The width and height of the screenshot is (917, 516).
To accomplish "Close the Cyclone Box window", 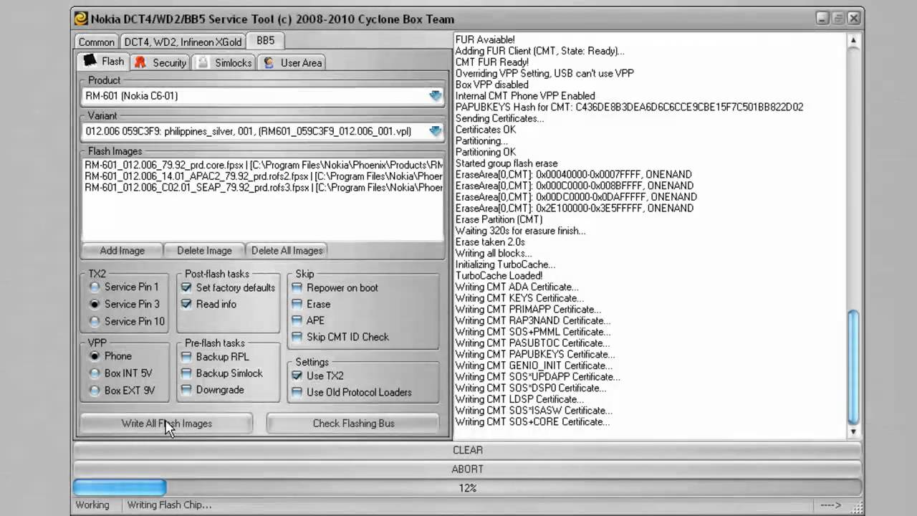I will click(853, 19).
